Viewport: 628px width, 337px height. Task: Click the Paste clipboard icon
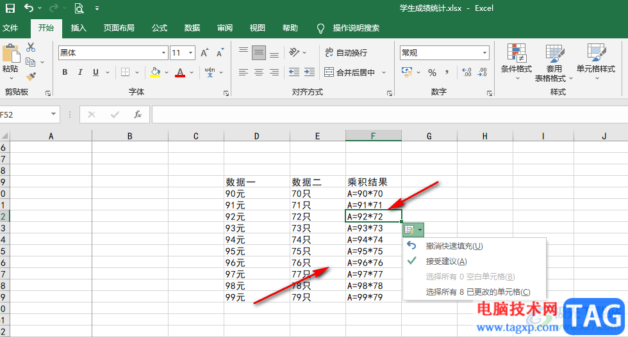point(11,54)
